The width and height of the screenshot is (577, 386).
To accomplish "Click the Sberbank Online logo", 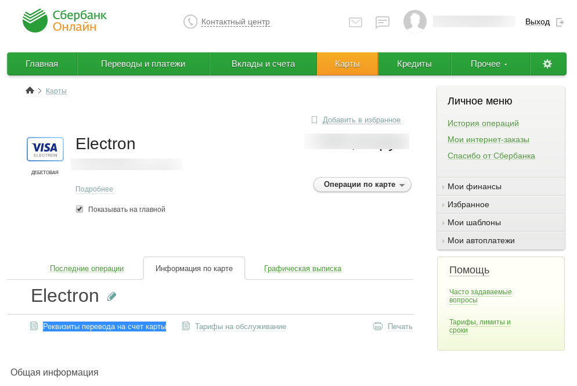I will tap(64, 21).
